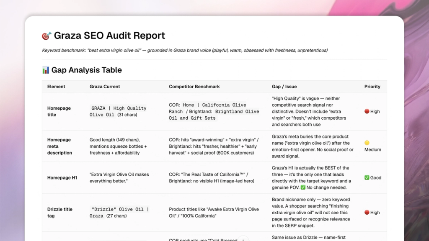
Task: Click the yellow circle in the Homepage meta description row
Action: pos(367,143)
